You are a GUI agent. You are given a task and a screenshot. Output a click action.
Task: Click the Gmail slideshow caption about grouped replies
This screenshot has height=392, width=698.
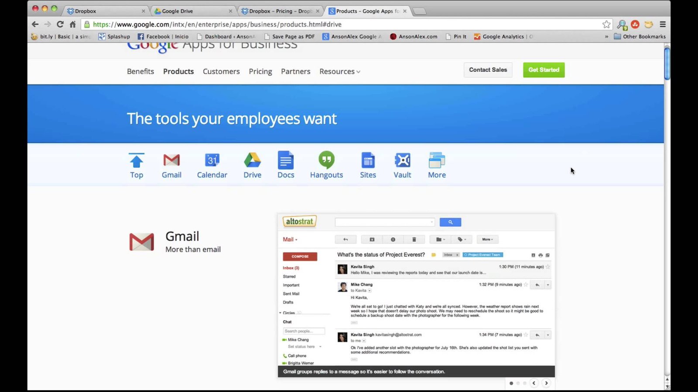point(364,372)
